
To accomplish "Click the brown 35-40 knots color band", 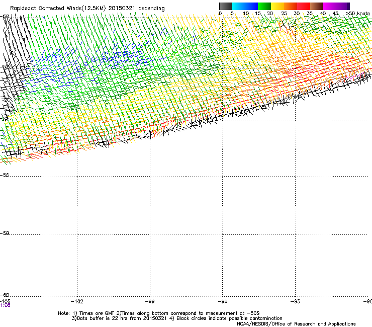I will [317, 6].
